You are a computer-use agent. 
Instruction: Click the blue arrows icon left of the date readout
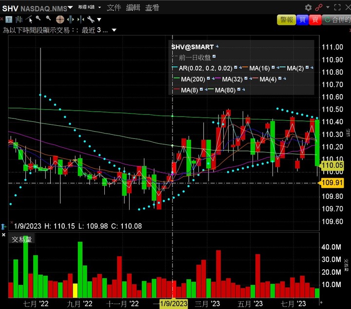tap(3, 227)
